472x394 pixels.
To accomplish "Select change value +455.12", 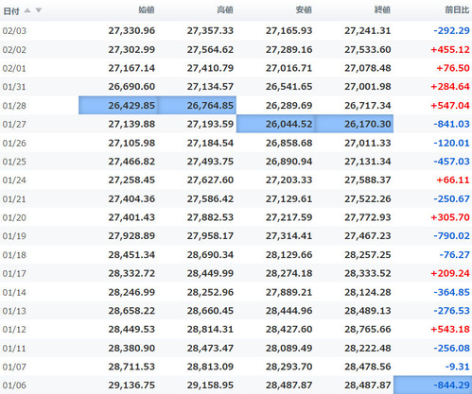I will pos(450,49).
